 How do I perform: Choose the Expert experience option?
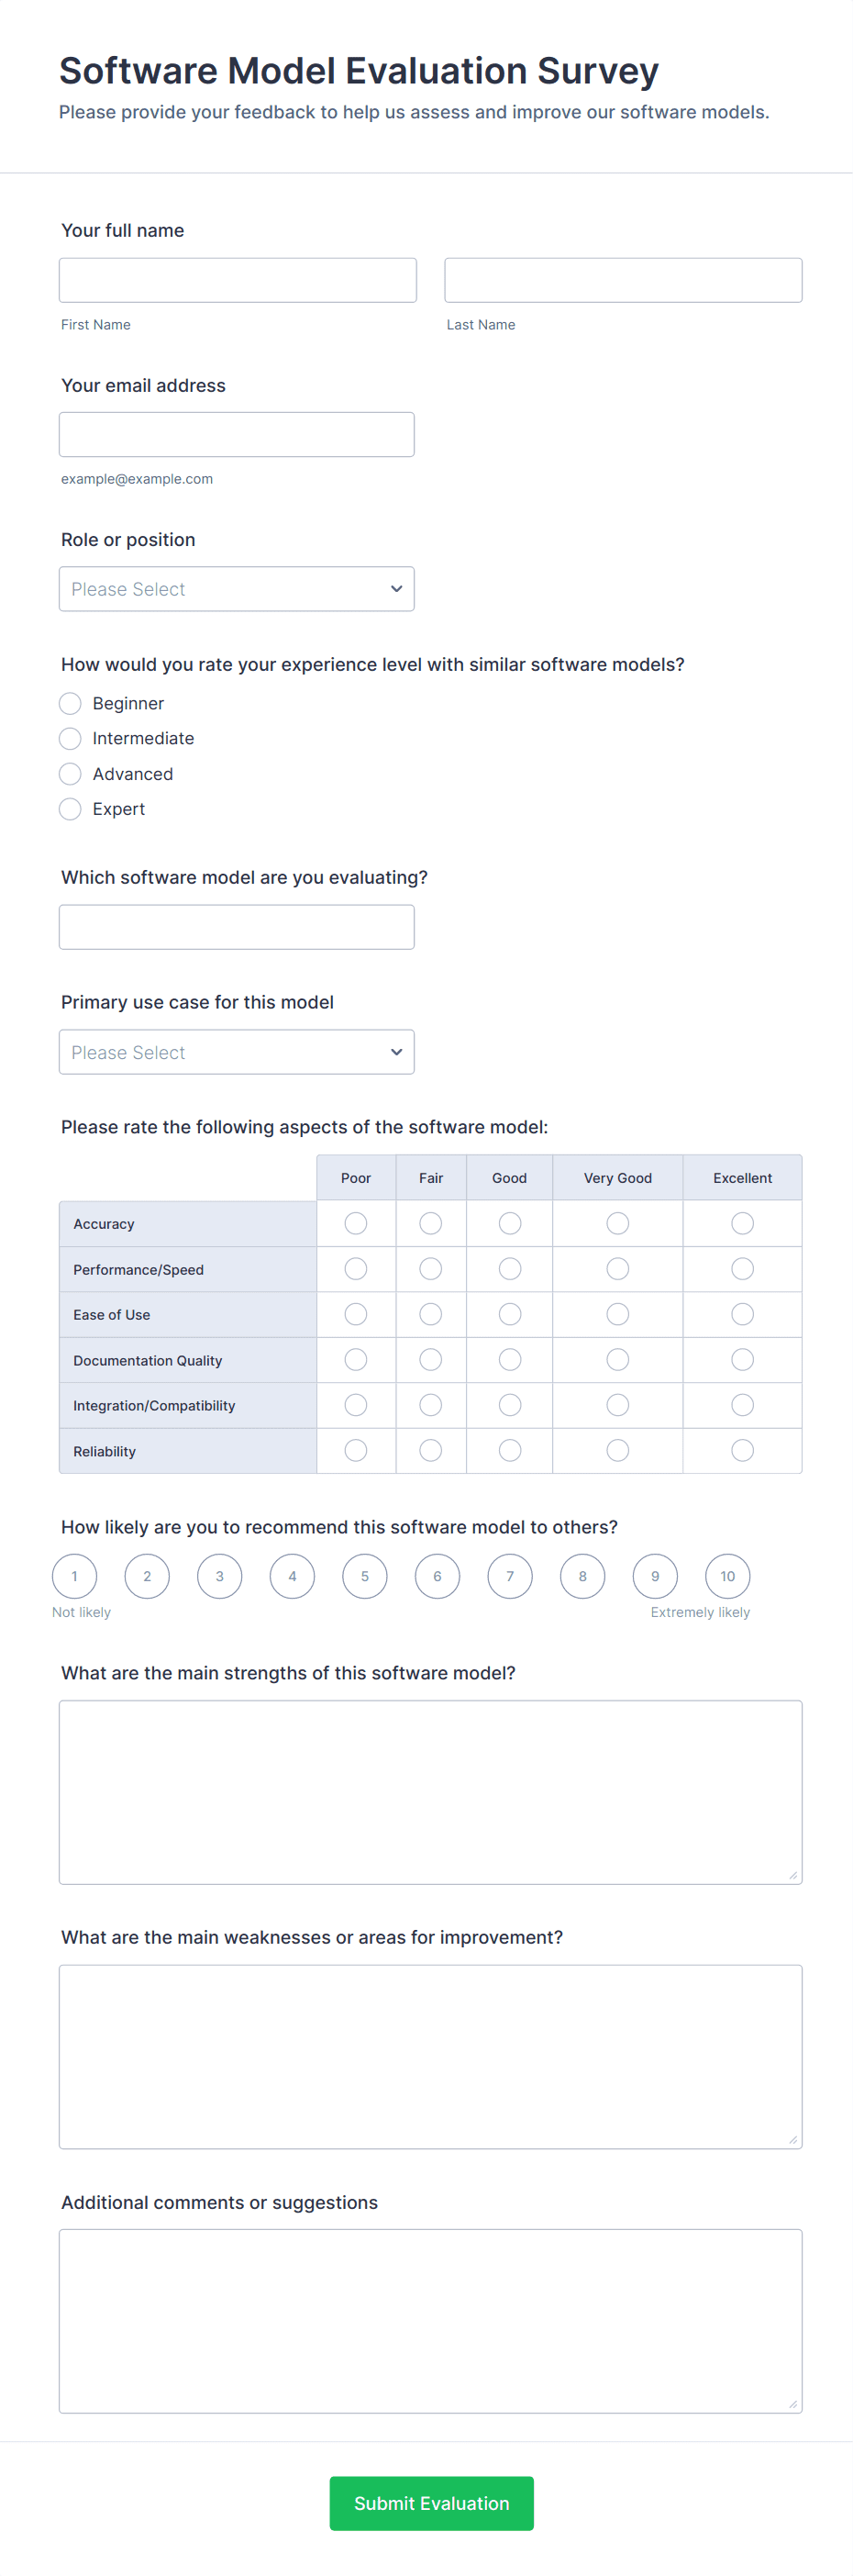click(x=70, y=809)
